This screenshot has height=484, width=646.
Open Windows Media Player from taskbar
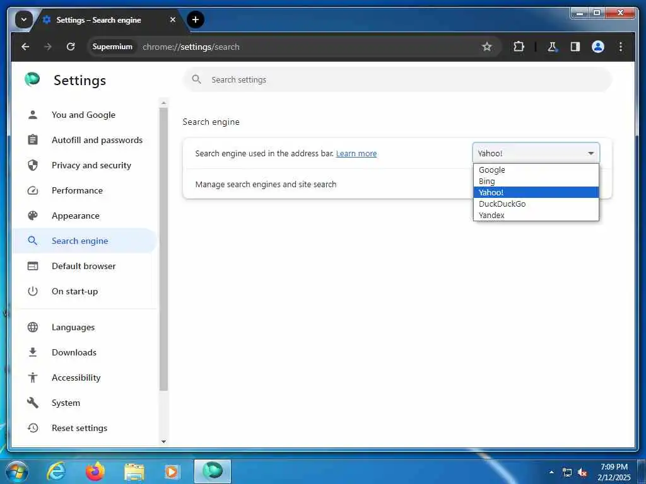point(172,472)
